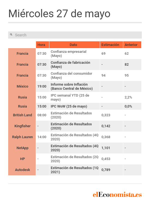Click the Miércoles 27 de mayo heading
Image resolution: width=150 pixels, height=206 pixels.
[x=59, y=14]
